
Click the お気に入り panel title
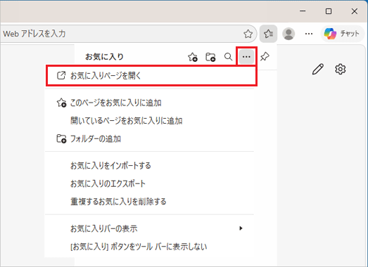pyautogui.click(x=104, y=57)
